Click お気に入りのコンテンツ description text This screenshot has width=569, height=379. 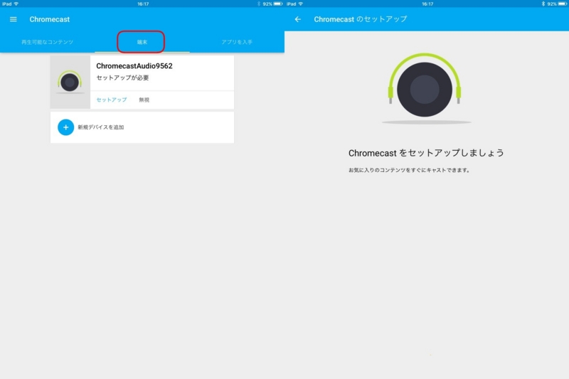410,170
